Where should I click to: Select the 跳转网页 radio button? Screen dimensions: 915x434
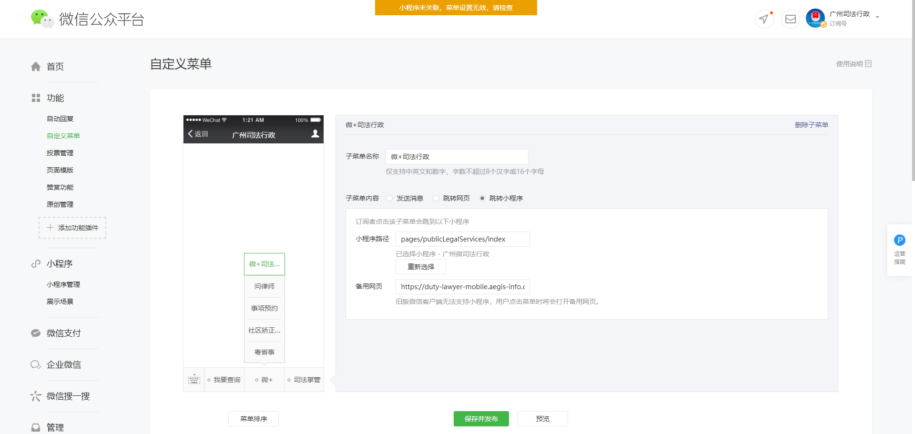436,198
